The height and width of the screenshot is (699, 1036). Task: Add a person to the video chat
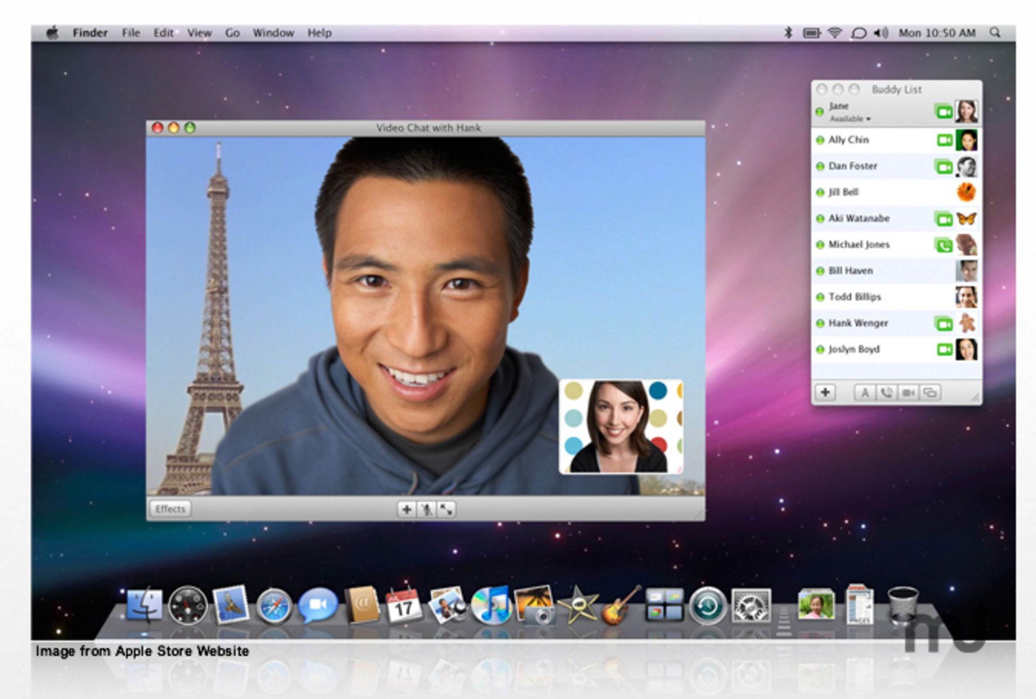coord(407,509)
